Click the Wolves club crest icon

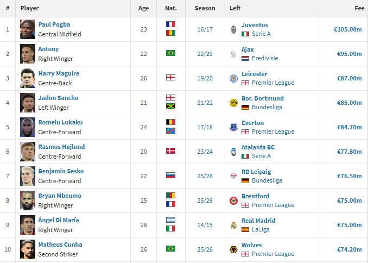pos(233,249)
